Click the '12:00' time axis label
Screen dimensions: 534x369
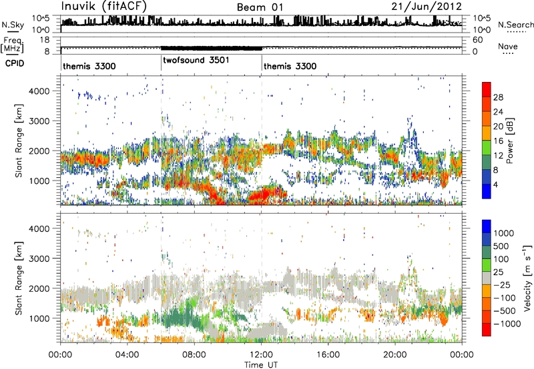pyautogui.click(x=261, y=355)
